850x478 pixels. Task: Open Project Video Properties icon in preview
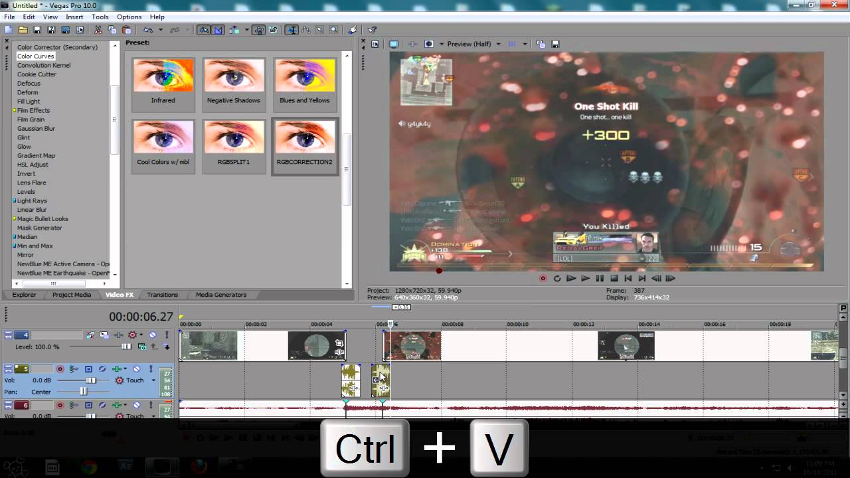[x=375, y=44]
